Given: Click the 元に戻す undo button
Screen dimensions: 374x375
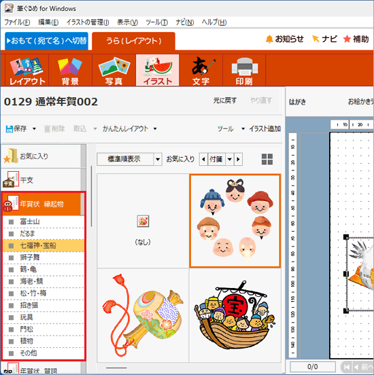Looking at the screenshot, I should click(225, 101).
